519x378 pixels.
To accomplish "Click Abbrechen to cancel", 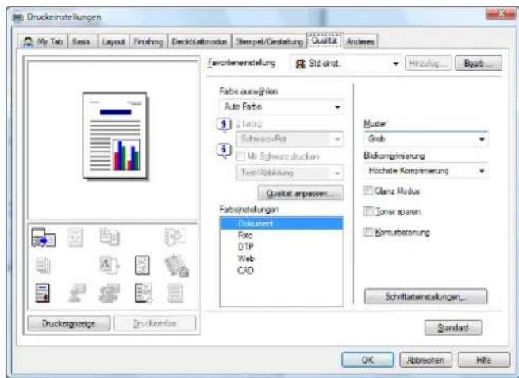I will (x=425, y=360).
